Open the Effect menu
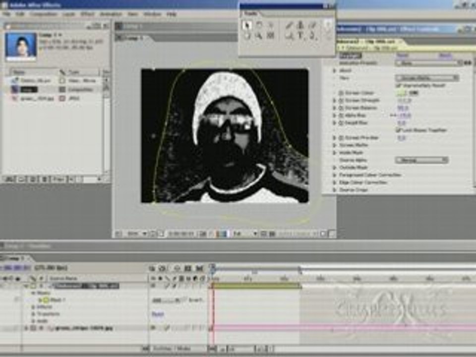The image size is (476, 357). pyautogui.click(x=87, y=14)
